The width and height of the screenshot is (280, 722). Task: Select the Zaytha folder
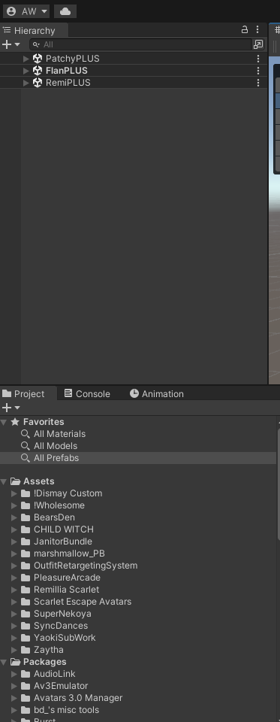tap(48, 650)
